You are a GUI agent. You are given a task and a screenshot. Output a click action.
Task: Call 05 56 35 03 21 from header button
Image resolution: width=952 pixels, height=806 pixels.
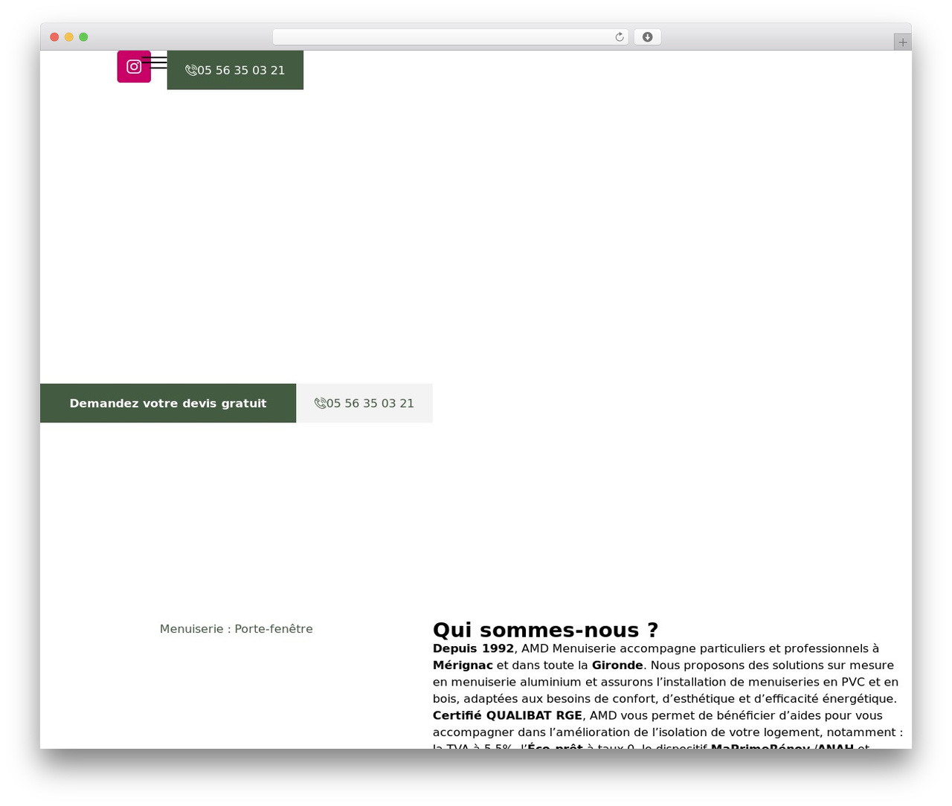click(x=235, y=71)
